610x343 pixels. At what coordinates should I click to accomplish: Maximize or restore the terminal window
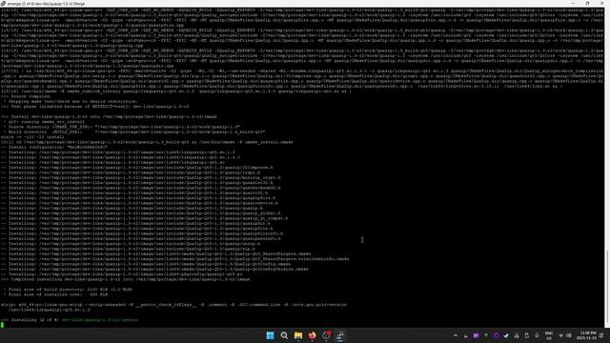[x=587, y=3]
